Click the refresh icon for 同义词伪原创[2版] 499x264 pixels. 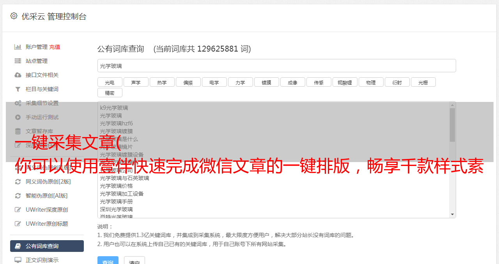[x=18, y=182]
